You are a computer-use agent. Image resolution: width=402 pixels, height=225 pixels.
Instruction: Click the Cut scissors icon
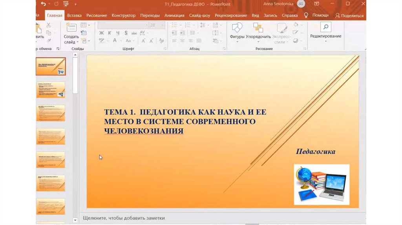tap(49, 25)
